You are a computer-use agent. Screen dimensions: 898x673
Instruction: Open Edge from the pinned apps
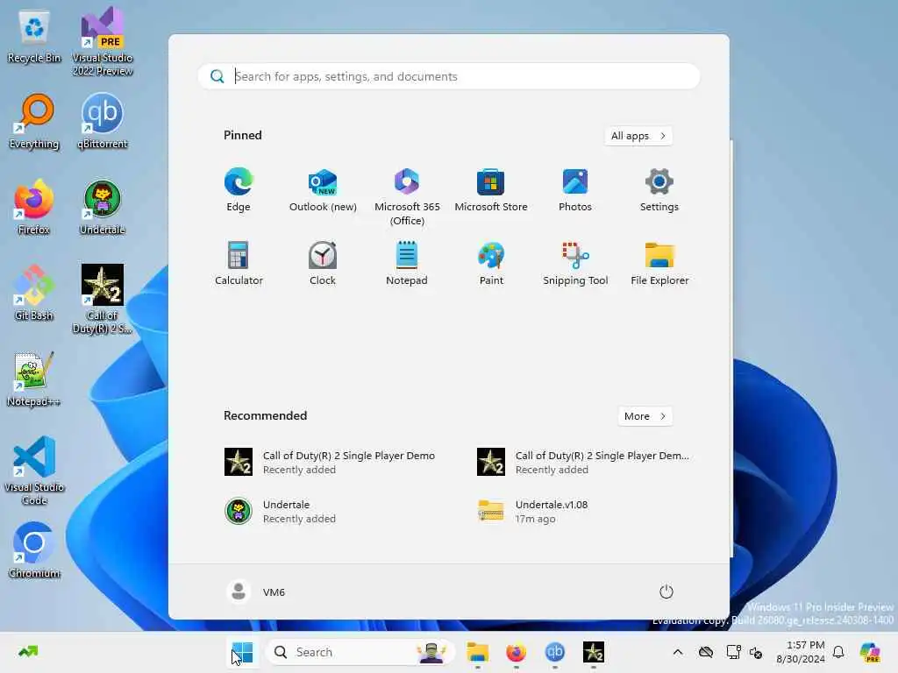click(239, 190)
